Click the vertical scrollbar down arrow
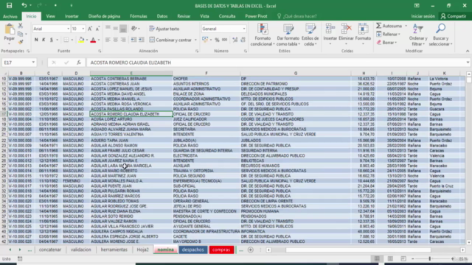 click(x=469, y=242)
